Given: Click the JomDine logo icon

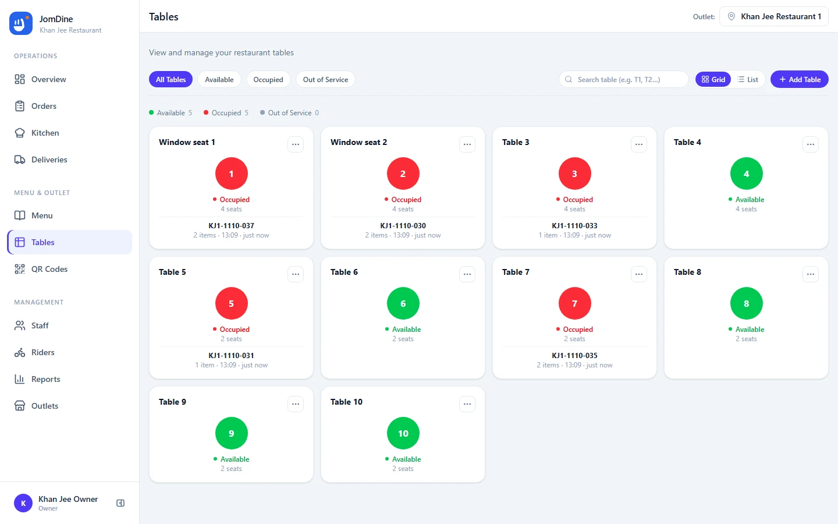Looking at the screenshot, I should click(21, 23).
